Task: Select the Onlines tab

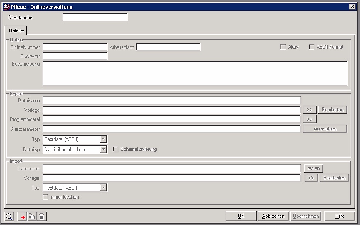Action: pyautogui.click(x=17, y=31)
